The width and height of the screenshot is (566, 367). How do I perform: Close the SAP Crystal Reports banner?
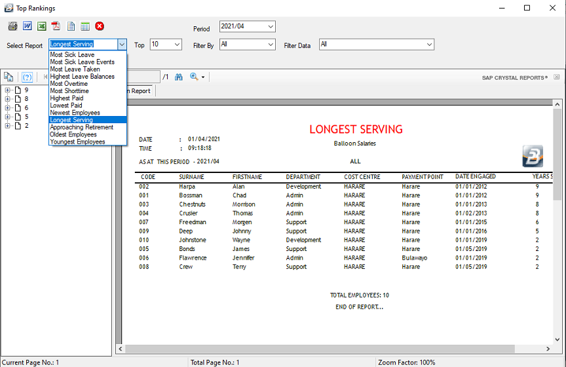557,77
